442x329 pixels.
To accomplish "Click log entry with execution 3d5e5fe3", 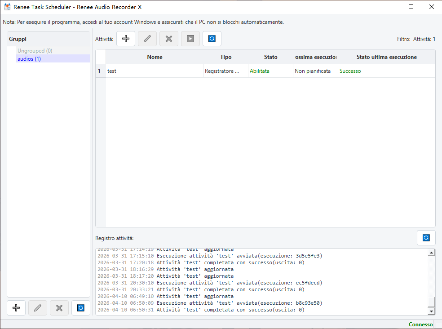I will tap(210, 256).
